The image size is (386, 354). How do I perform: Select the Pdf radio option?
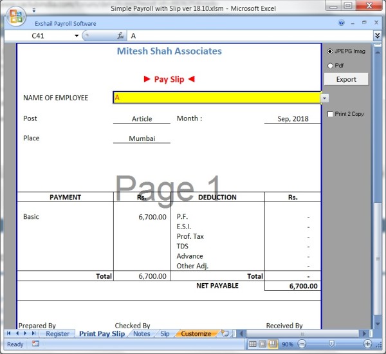click(330, 66)
